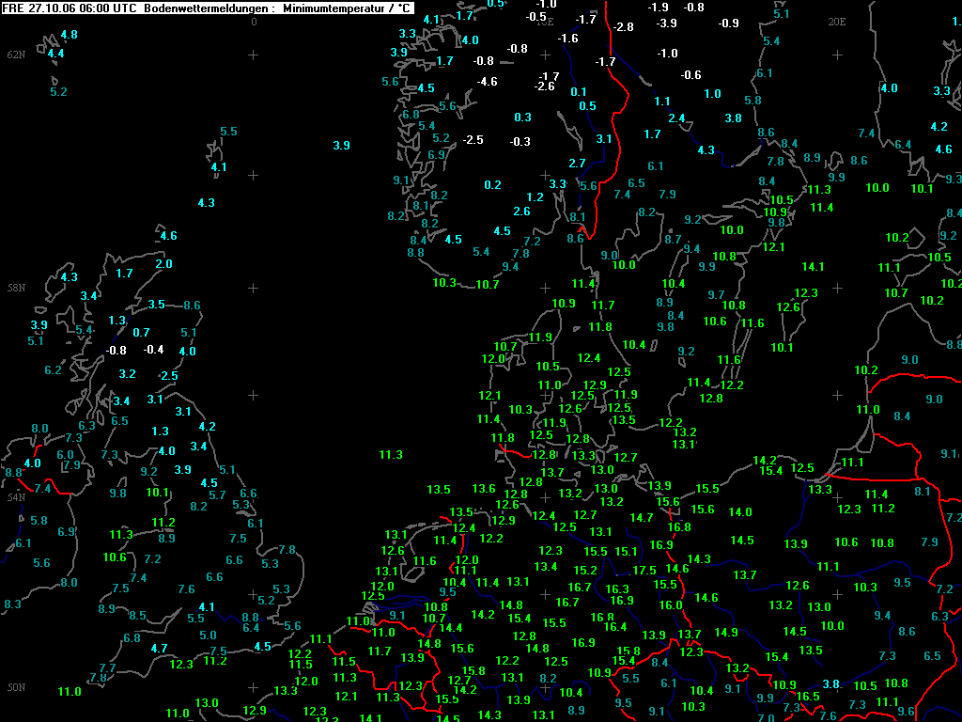Click the '20E' longitude label

(837, 22)
